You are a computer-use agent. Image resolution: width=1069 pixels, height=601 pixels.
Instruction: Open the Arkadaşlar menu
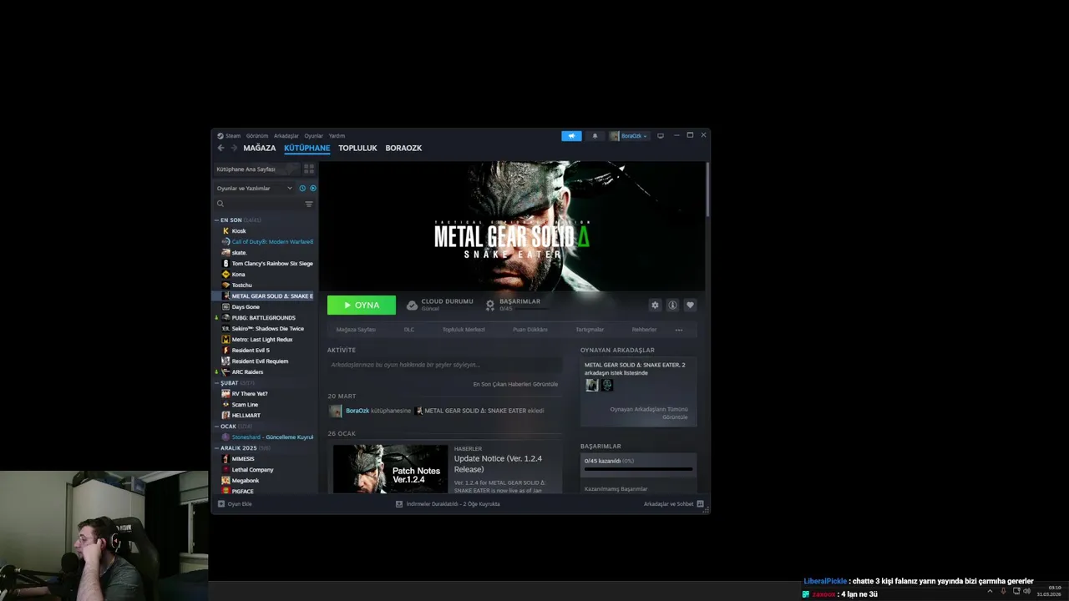(286, 136)
